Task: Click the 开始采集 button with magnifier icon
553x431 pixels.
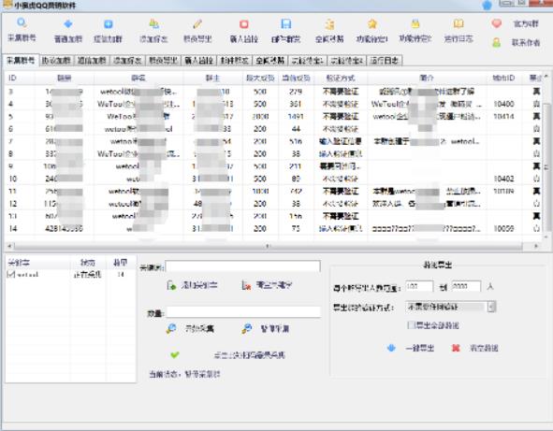Action: pos(190,329)
